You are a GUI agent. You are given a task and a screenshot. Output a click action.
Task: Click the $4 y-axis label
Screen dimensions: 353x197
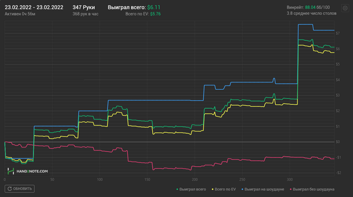click(338, 80)
